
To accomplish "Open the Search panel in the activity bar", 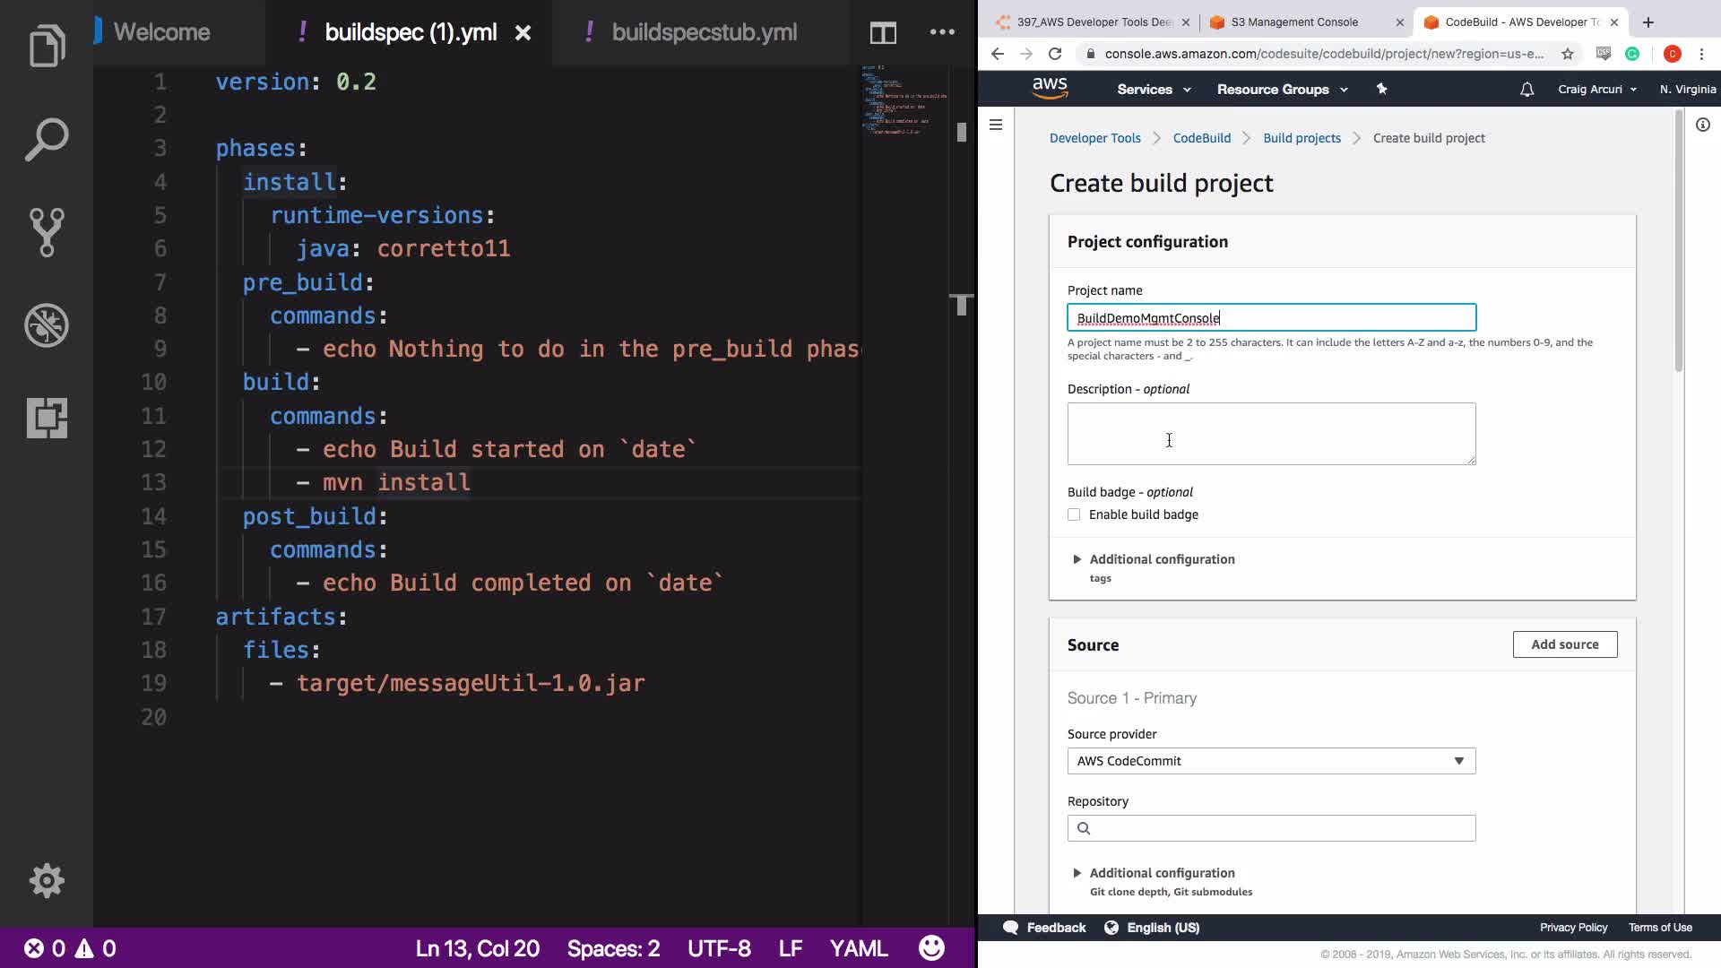I will coord(47,140).
